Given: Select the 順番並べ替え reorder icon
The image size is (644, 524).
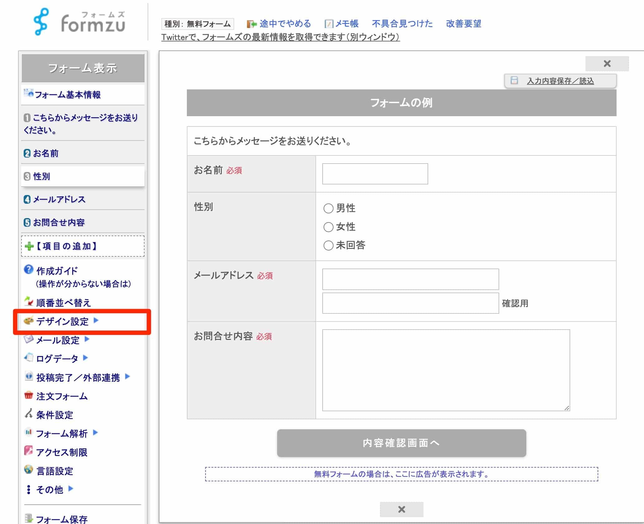Looking at the screenshot, I should coord(29,302).
